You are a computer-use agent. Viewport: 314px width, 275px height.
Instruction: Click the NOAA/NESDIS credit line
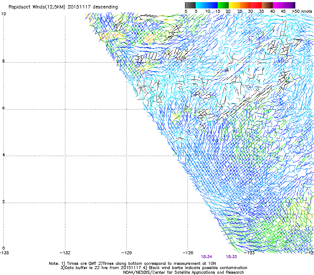(x=183, y=272)
